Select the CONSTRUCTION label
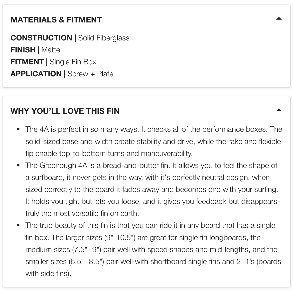The width and height of the screenshot is (293, 293). (41, 38)
